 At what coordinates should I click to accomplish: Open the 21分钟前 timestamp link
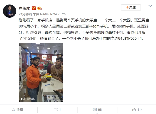pyautogui.click(x=25, y=14)
